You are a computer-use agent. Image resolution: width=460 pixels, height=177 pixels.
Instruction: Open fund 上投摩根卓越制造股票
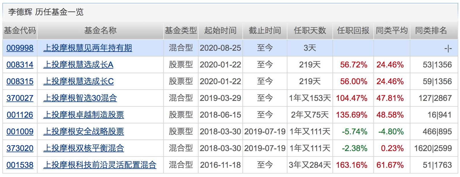coord(84,115)
